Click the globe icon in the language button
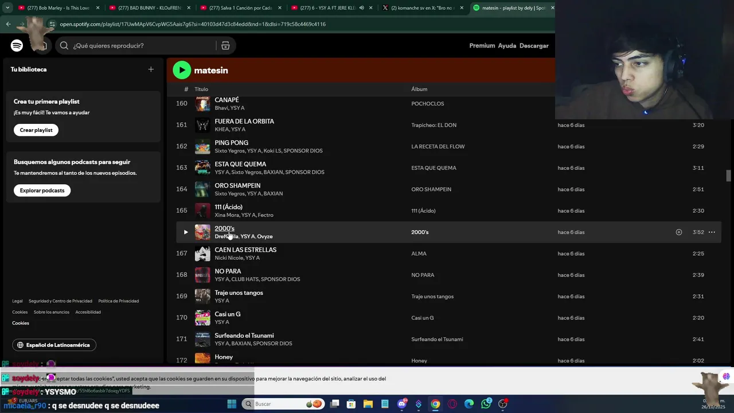 tap(20, 345)
